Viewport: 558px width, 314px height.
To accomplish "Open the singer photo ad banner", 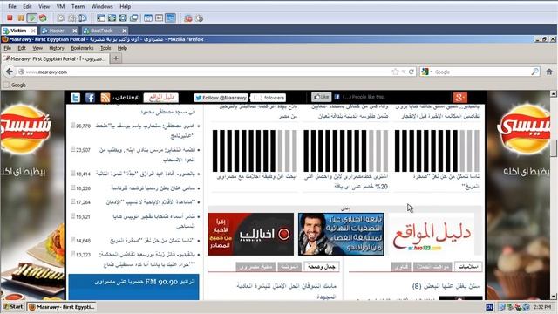I will tap(341, 234).
